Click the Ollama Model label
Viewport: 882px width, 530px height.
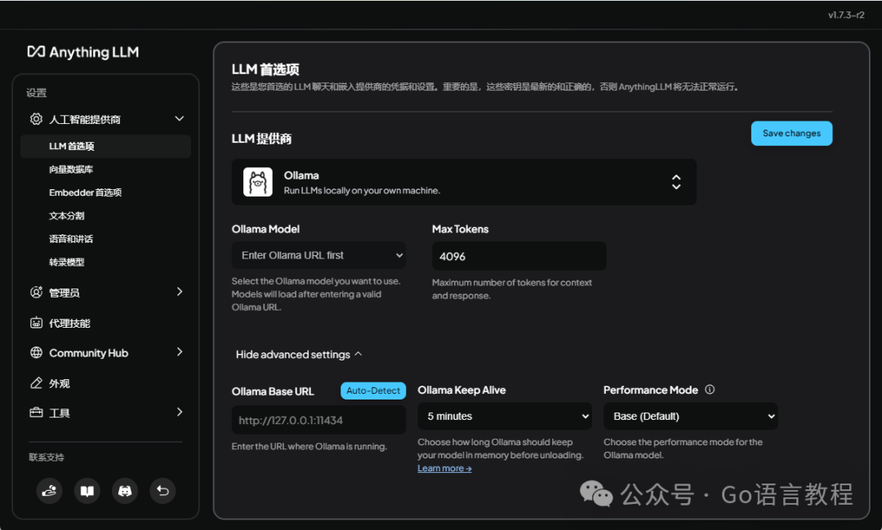tap(265, 229)
